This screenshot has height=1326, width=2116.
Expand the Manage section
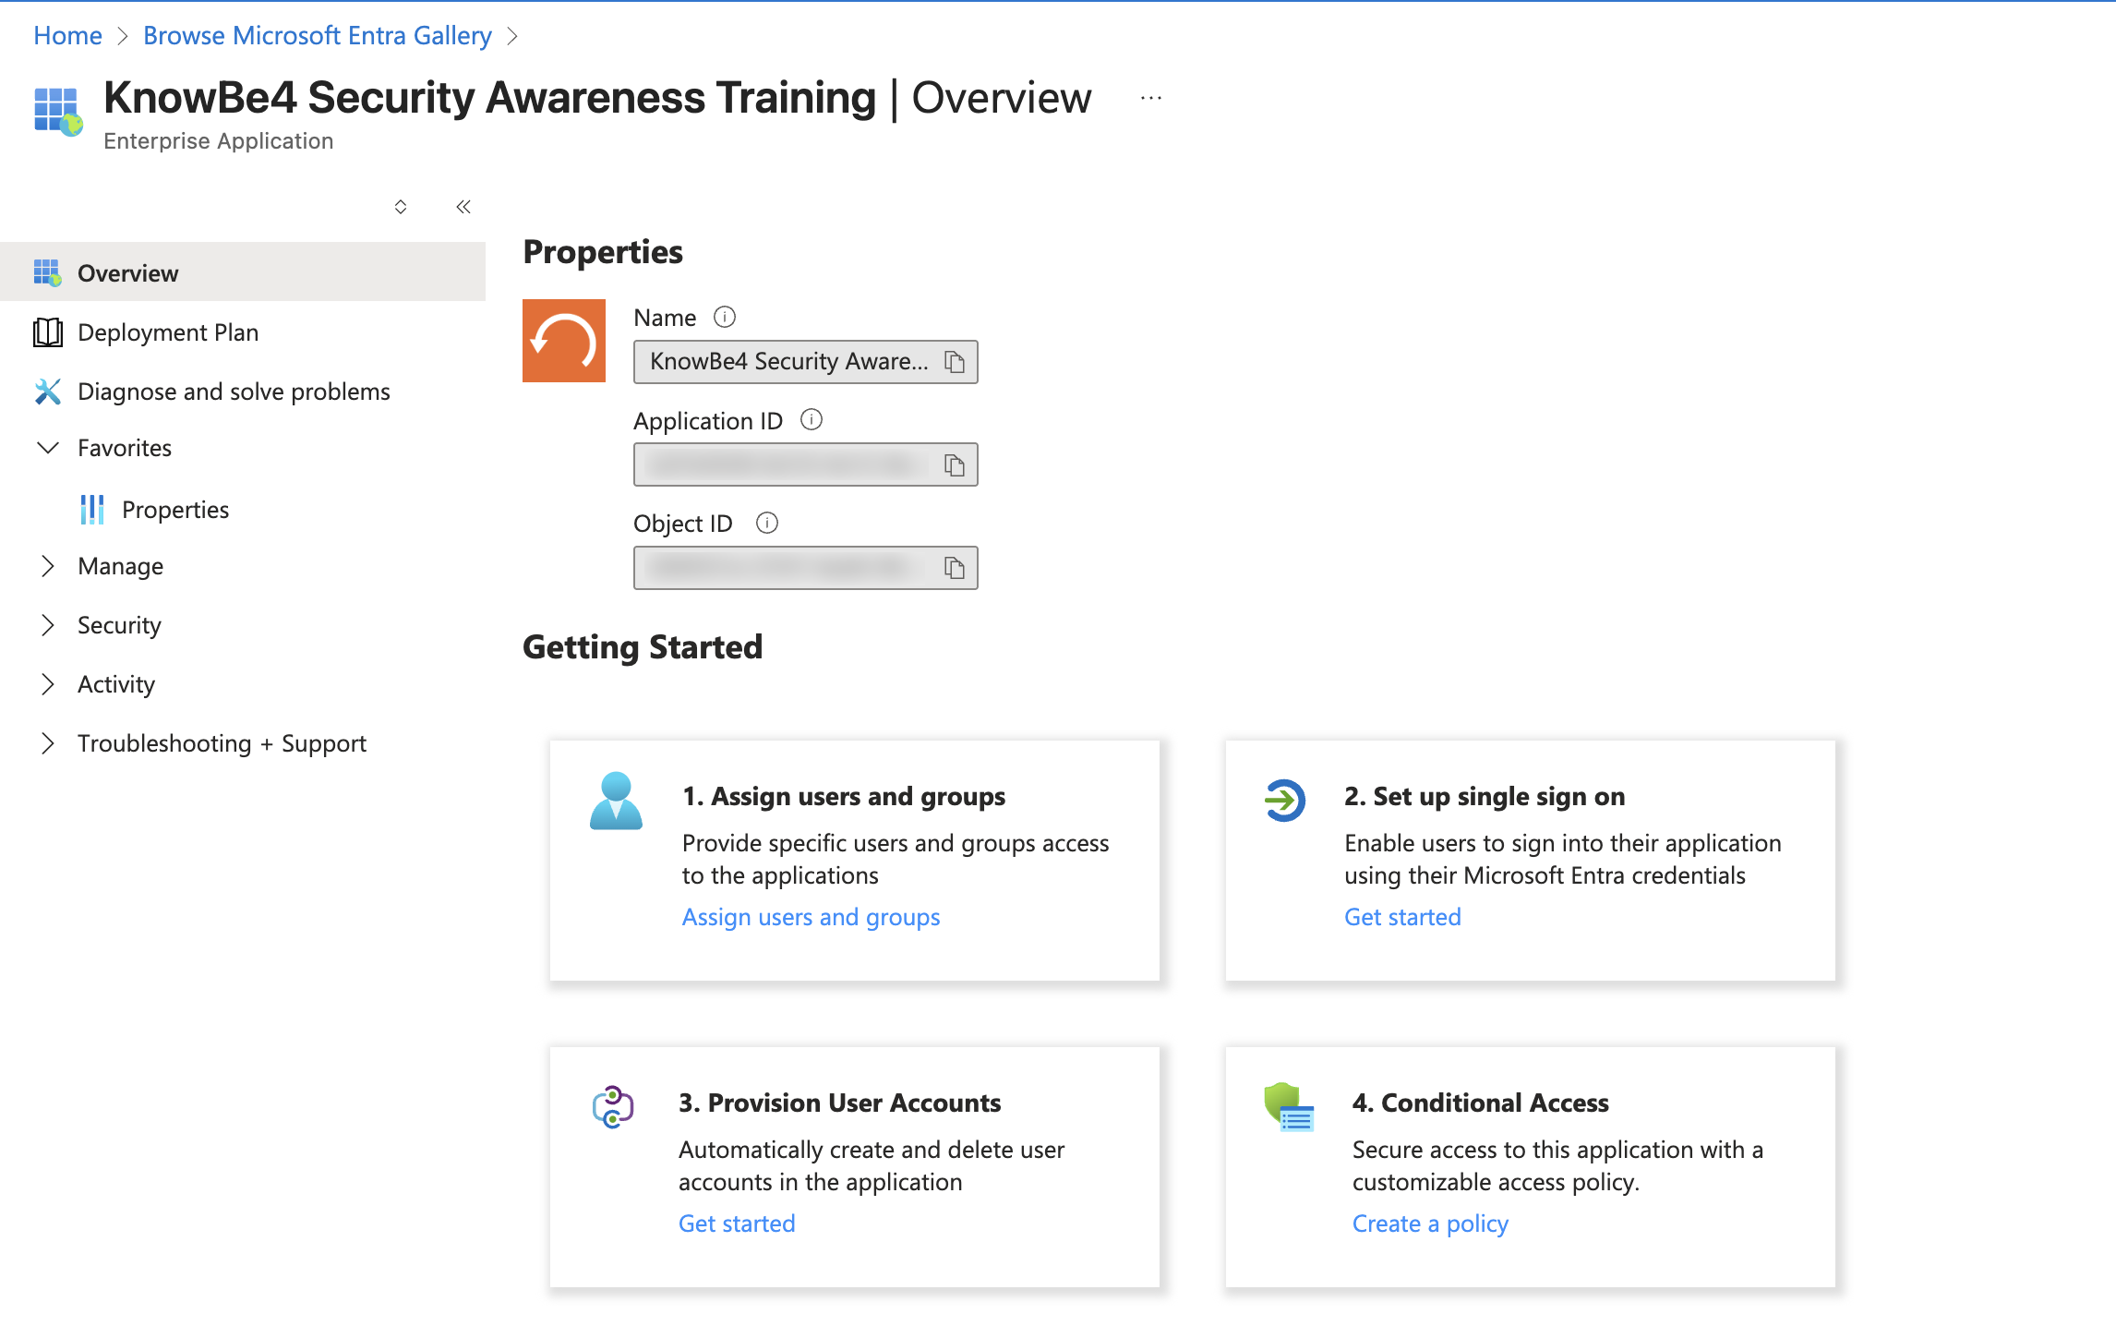49,566
